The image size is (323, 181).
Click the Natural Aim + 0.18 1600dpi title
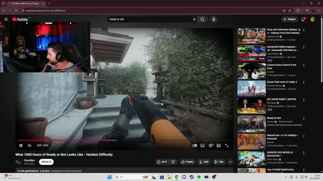point(282,137)
